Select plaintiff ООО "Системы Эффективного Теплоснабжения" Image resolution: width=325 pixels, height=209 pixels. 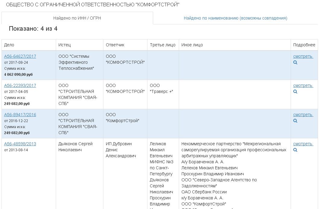click(76, 62)
